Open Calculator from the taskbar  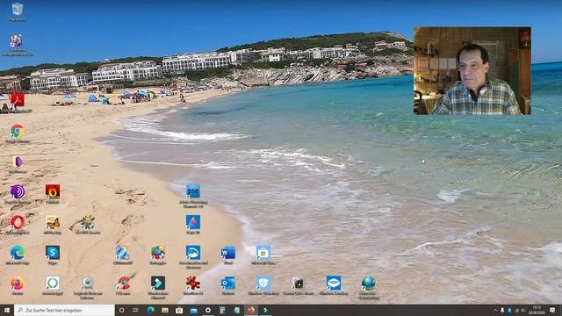(x=222, y=310)
